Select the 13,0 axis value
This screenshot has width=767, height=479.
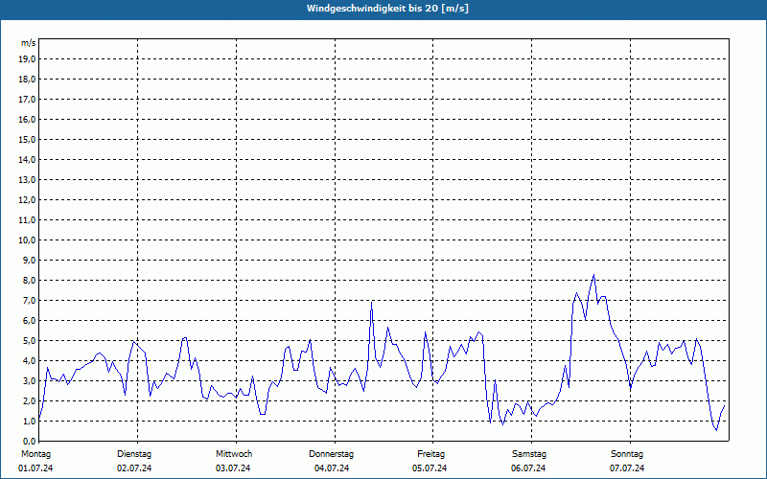[27, 180]
